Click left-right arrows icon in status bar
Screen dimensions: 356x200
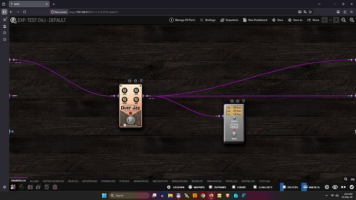click(343, 187)
